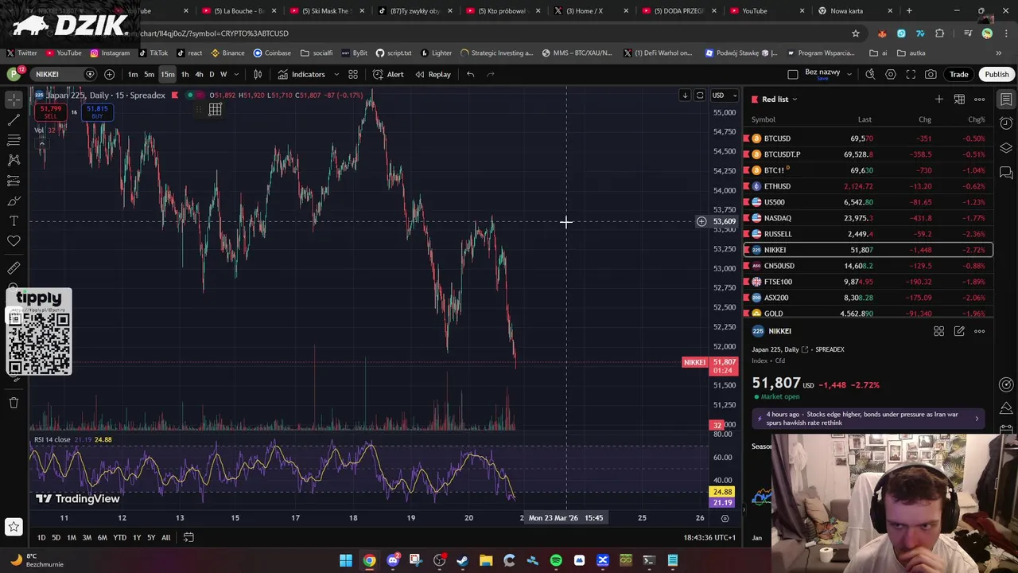
Task: Enter fullscreen chart mode
Action: (911, 74)
